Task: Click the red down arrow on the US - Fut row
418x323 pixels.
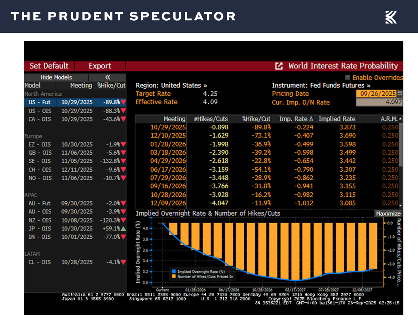Action: (123, 102)
